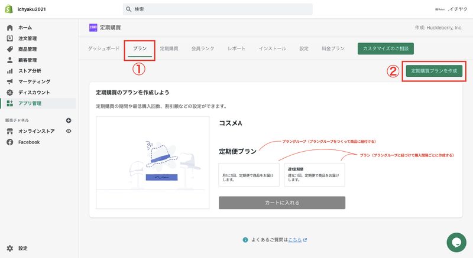
Task: Click the オンラインストア storefront icon
Action: click(x=10, y=131)
